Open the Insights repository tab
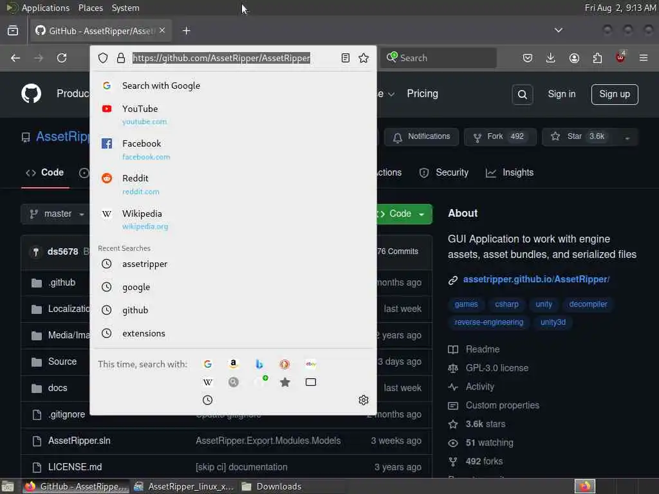 pyautogui.click(x=510, y=172)
